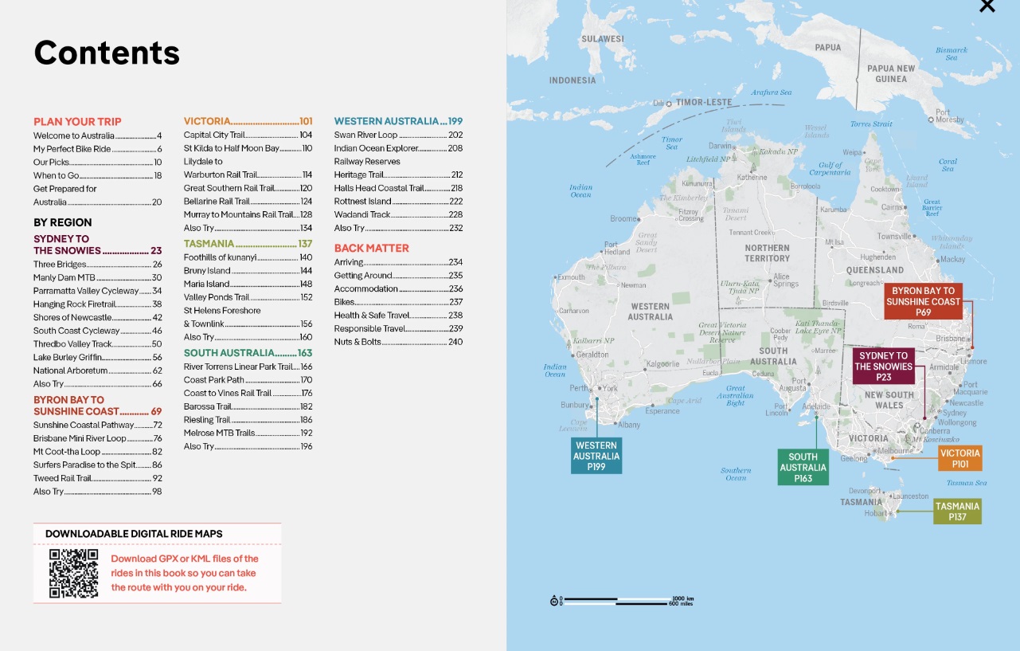Open the Swan River Loop entry
The height and width of the screenshot is (651, 1020).
click(366, 134)
